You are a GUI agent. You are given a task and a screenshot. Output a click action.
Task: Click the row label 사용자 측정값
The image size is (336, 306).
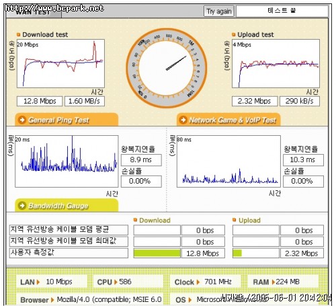click(x=69, y=253)
